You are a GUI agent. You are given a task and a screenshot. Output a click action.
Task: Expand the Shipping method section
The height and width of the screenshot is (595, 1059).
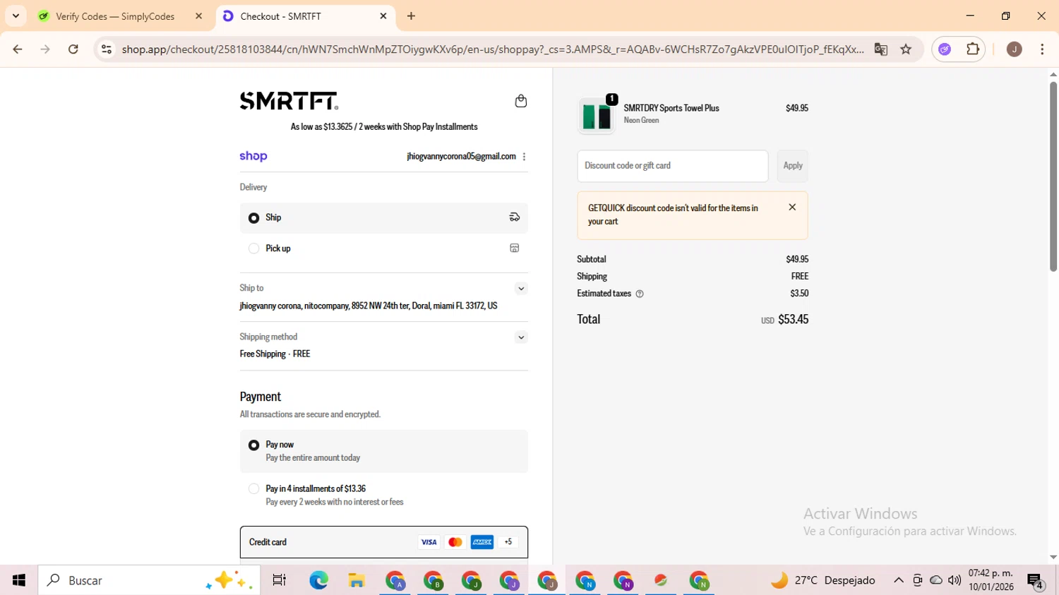(521, 337)
